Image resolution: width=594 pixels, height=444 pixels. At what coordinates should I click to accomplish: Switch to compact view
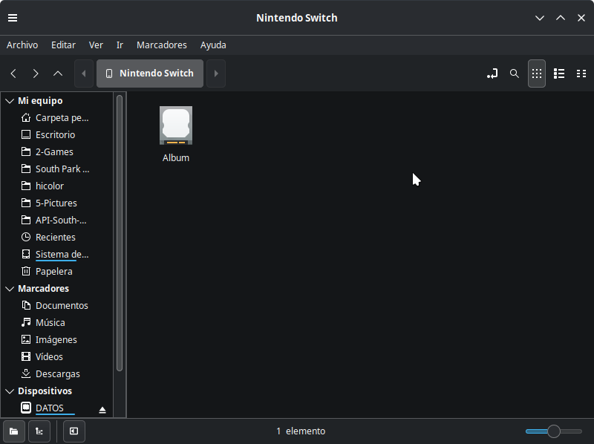point(581,74)
